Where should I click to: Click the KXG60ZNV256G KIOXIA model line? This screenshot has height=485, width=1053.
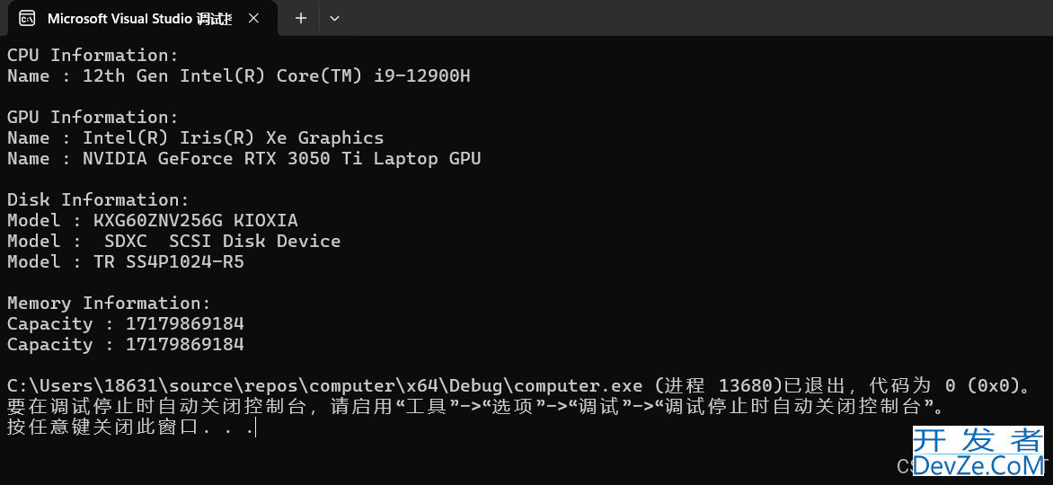153,220
